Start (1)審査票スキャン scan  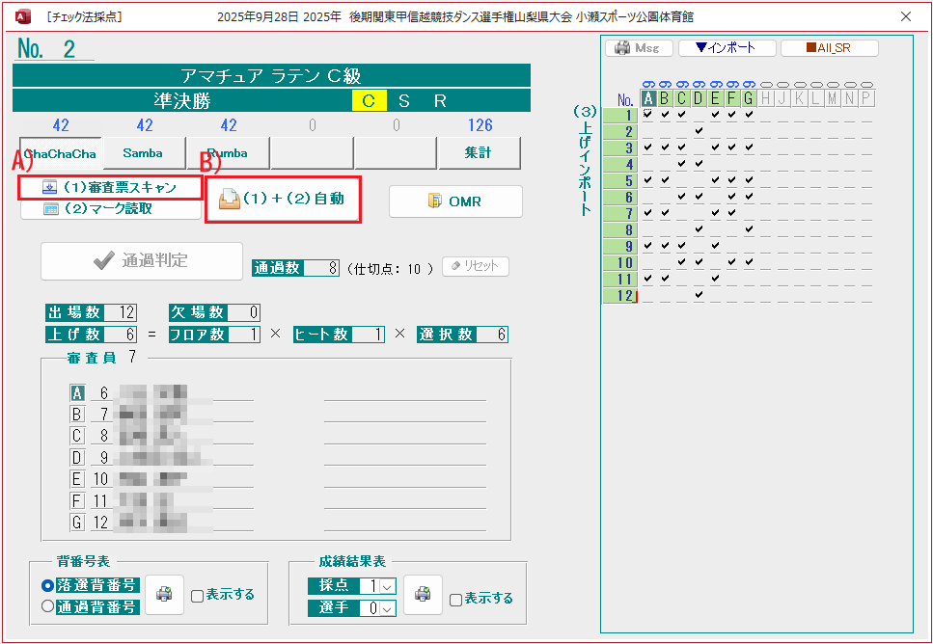(111, 188)
